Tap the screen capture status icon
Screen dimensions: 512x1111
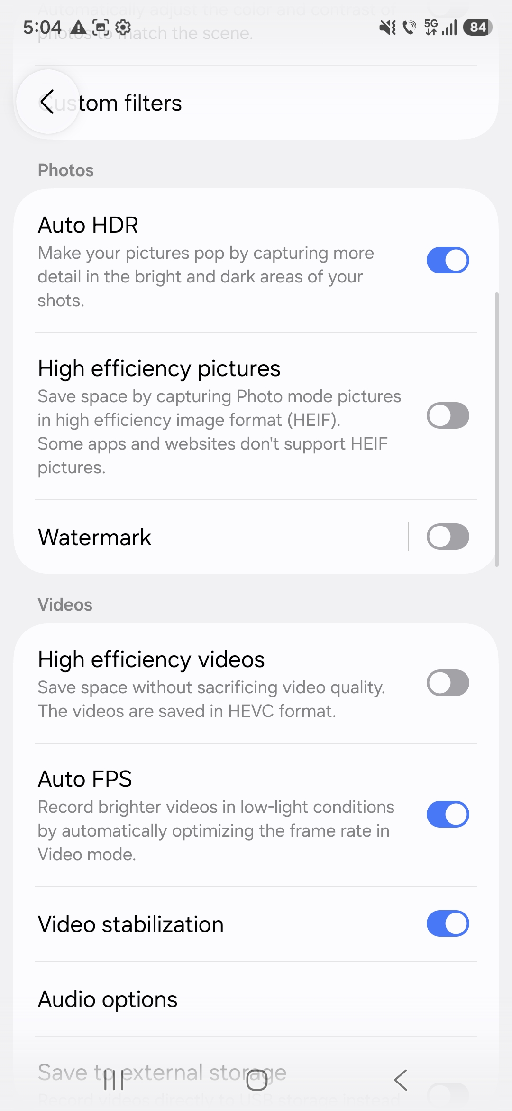click(101, 28)
